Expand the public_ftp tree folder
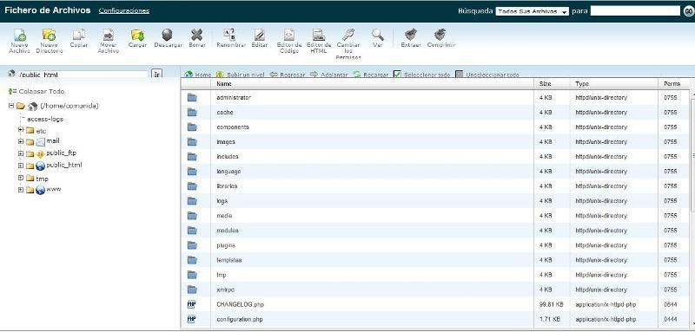Viewport: 695px width, 332px height. (x=21, y=153)
